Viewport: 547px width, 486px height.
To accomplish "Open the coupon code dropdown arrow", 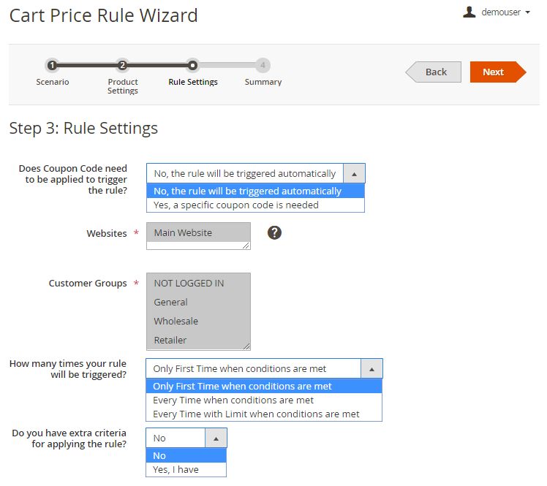I will tap(354, 174).
